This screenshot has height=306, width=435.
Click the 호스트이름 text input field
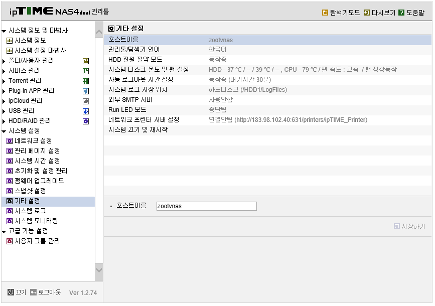(206, 206)
